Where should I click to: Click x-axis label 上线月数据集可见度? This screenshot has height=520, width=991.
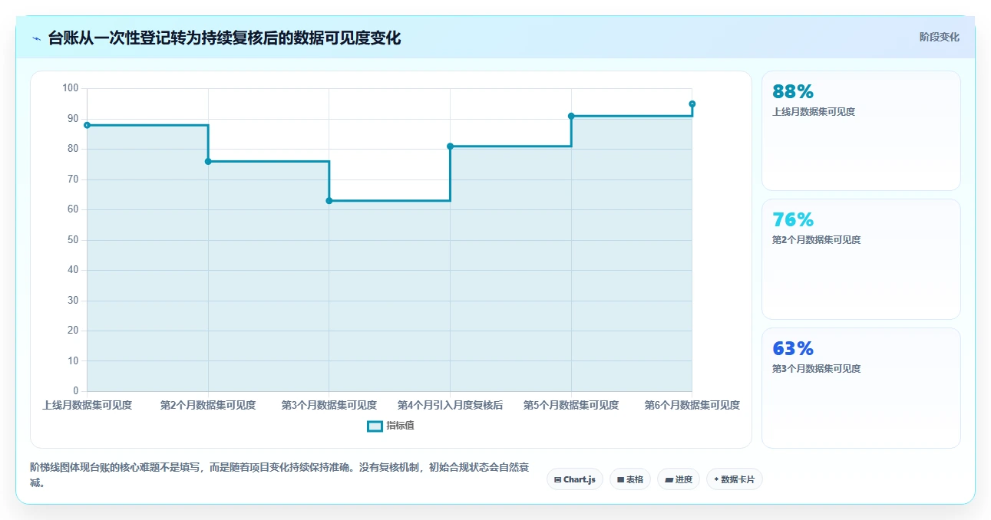click(87, 405)
